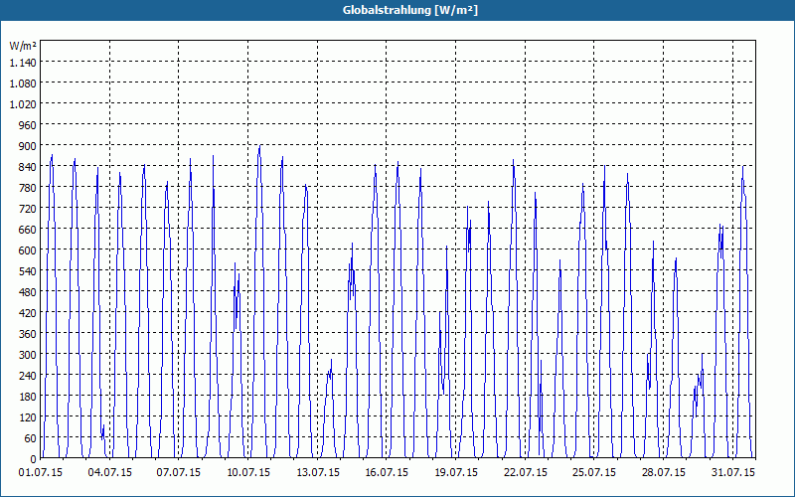Click the 22.07.15 date label
This screenshot has height=497, width=795.
coord(526,473)
